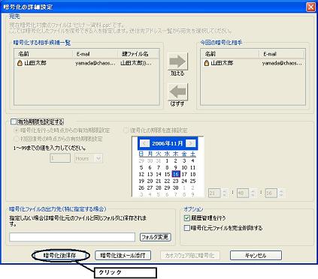Image resolution: width=318 pixels, height=279 pixels.
Task: Select 山田太郎 row in candidate list
Action: tap(86, 63)
